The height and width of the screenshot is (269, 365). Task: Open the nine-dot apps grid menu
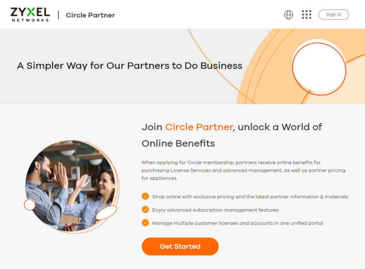(x=306, y=14)
